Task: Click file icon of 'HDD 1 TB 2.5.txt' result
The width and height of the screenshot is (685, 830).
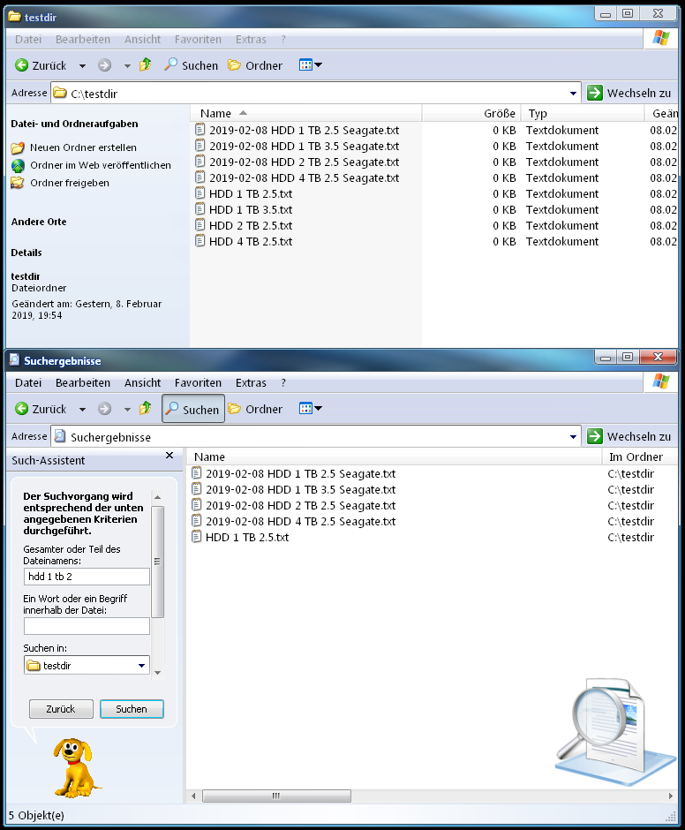Action: point(196,537)
